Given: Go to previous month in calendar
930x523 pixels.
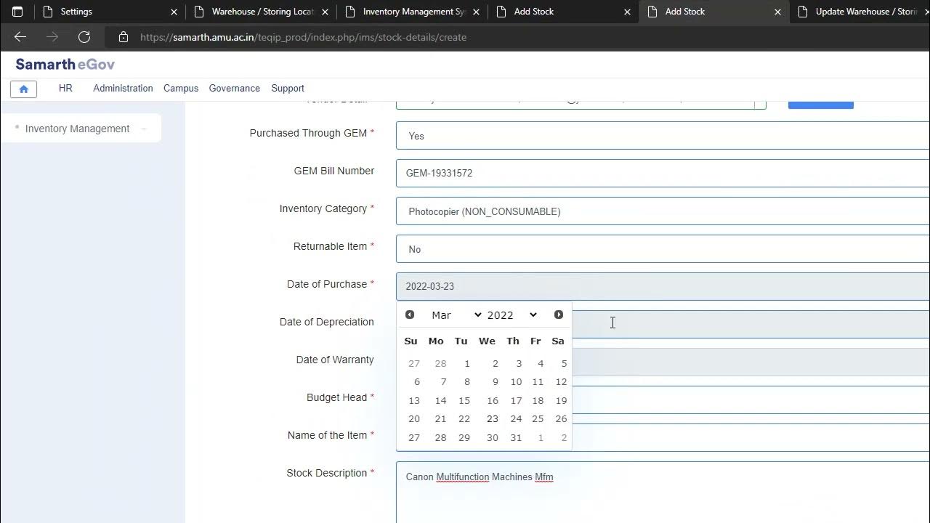Looking at the screenshot, I should pyautogui.click(x=410, y=315).
